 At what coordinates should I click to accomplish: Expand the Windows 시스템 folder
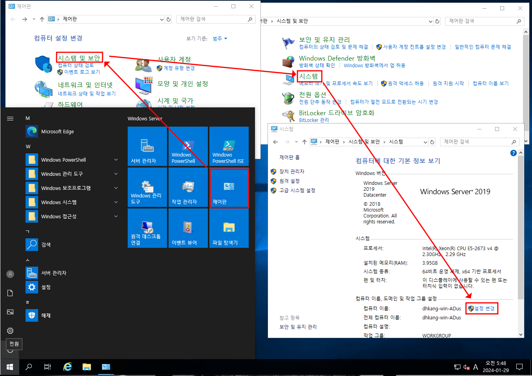click(x=116, y=202)
